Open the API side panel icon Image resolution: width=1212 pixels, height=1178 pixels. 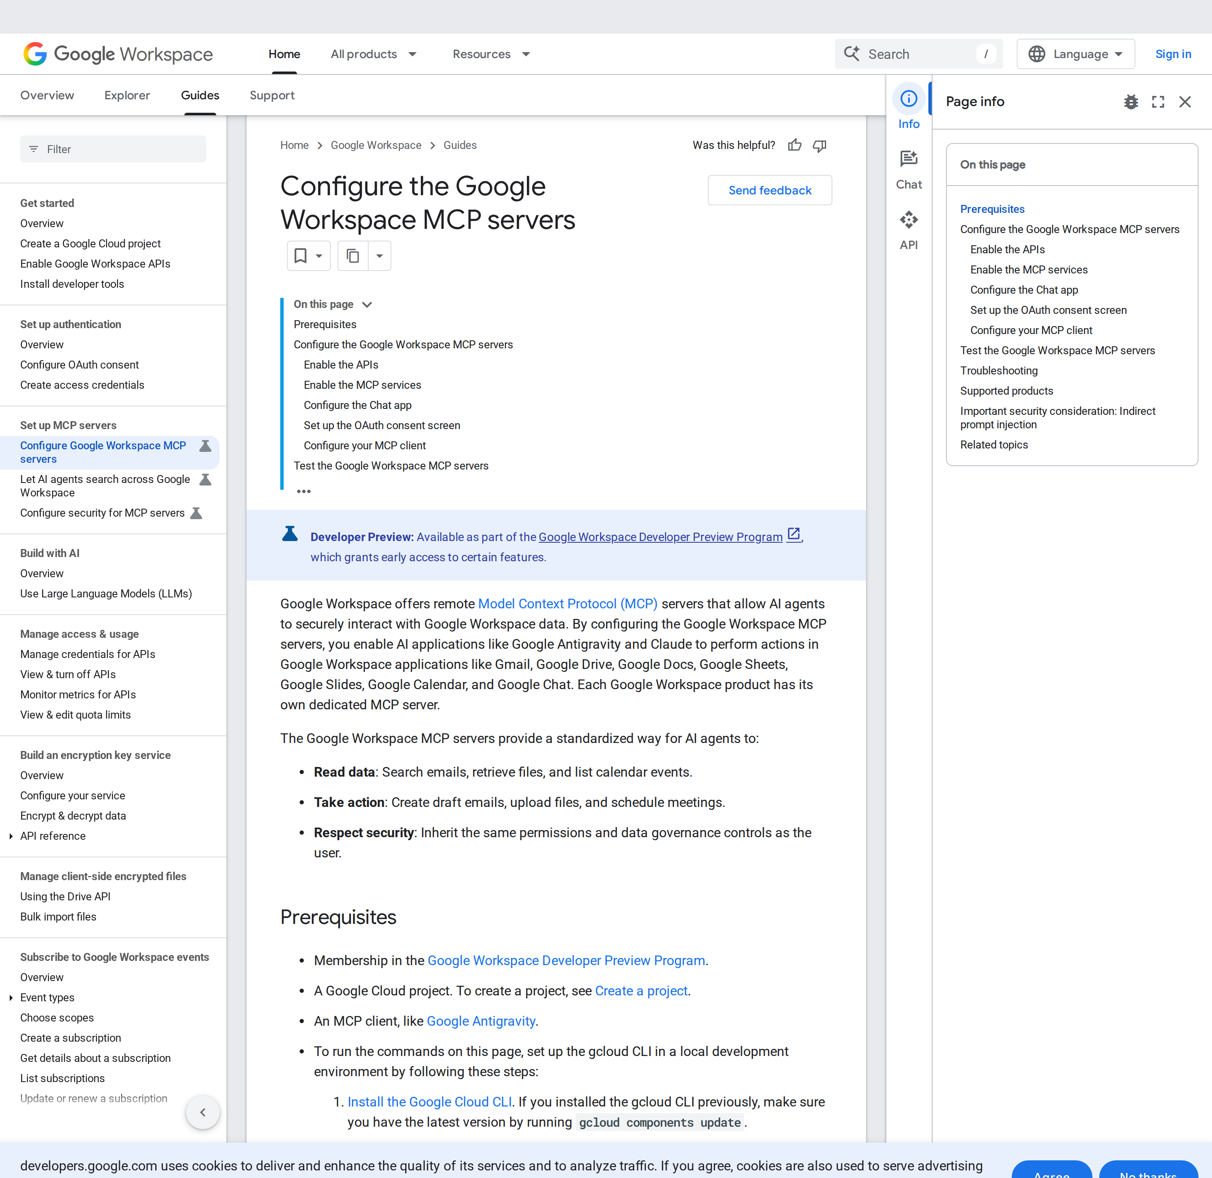point(909,220)
